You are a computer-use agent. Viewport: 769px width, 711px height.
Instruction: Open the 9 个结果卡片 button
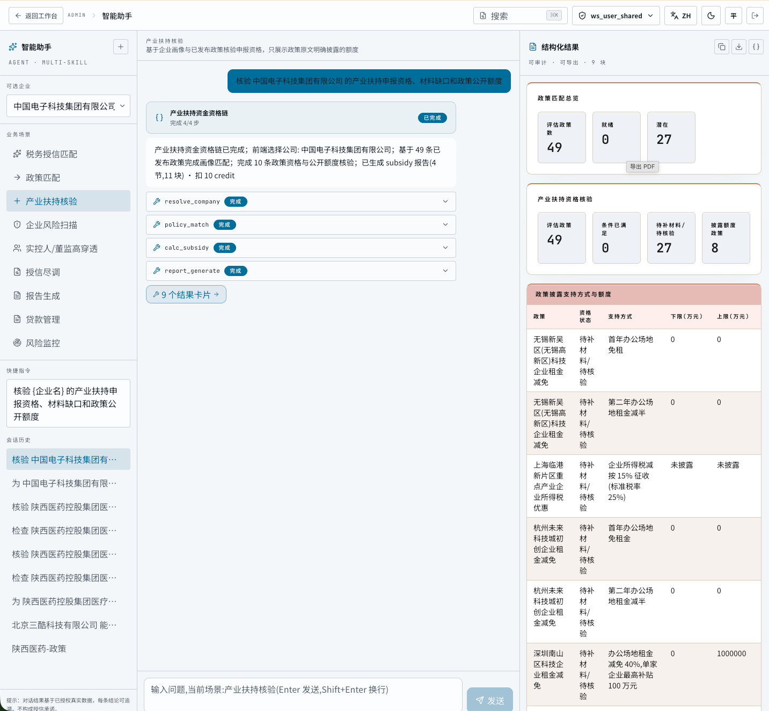click(x=186, y=294)
